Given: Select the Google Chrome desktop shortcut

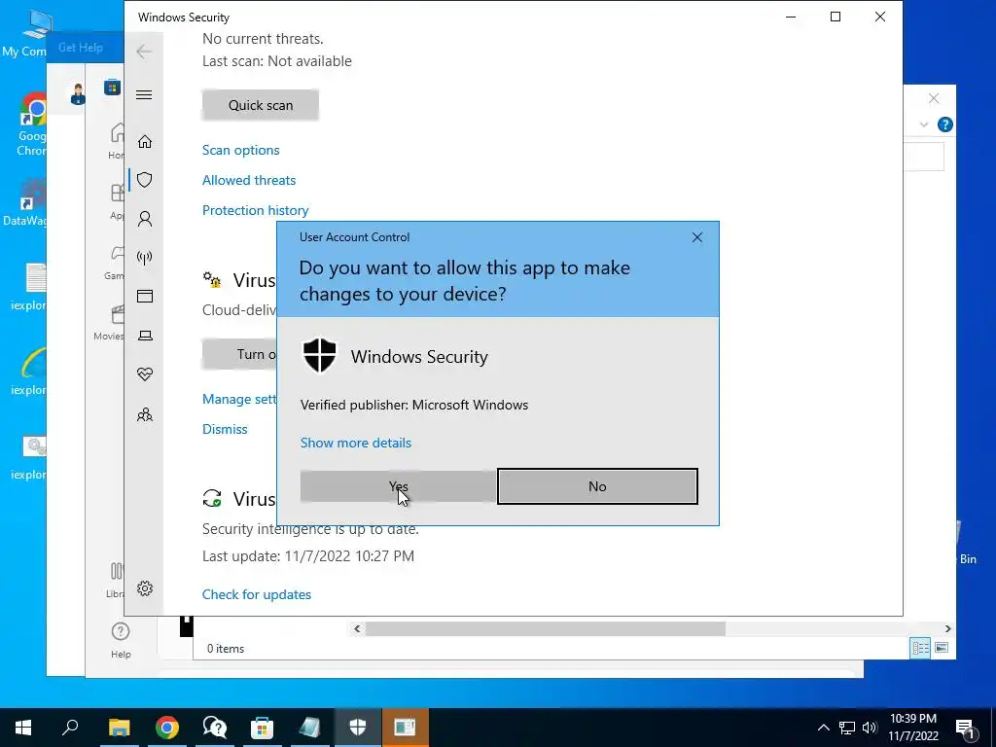Looking at the screenshot, I should (31, 124).
